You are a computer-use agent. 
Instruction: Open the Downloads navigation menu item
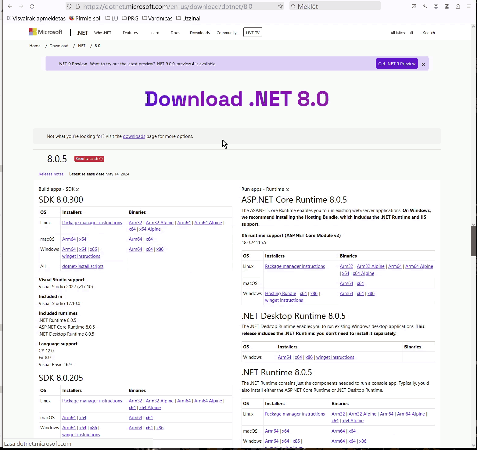[x=200, y=33]
